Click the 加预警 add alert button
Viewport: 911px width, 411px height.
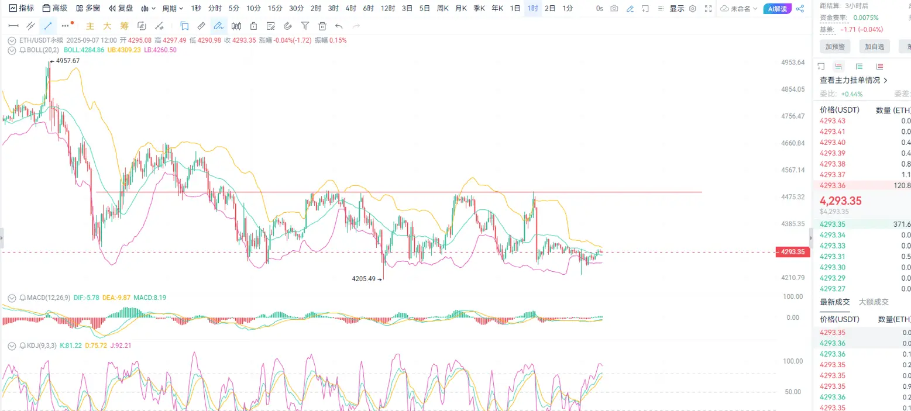(835, 46)
